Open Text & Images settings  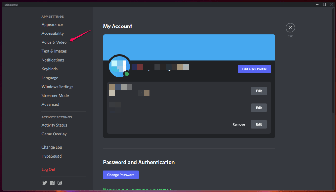(54, 51)
